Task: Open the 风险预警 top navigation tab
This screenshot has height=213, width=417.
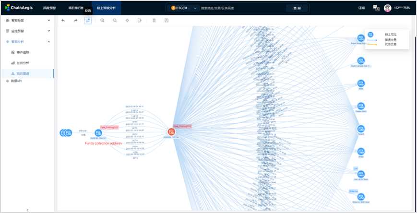Action: pyautogui.click(x=49, y=8)
